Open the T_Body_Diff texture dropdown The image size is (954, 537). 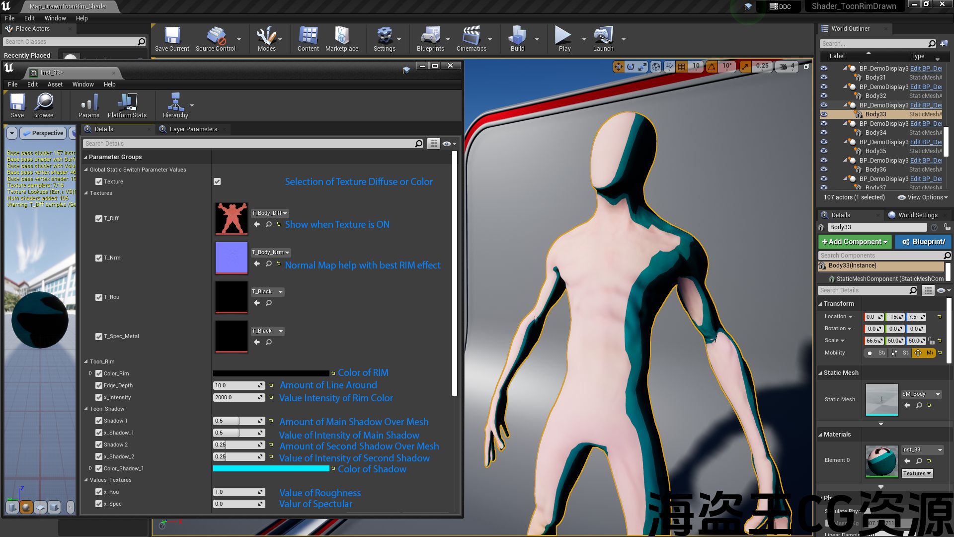pos(270,213)
